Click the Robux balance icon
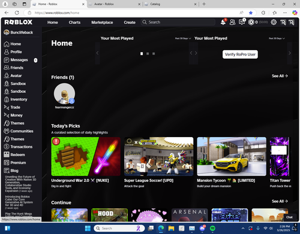 click(251, 22)
